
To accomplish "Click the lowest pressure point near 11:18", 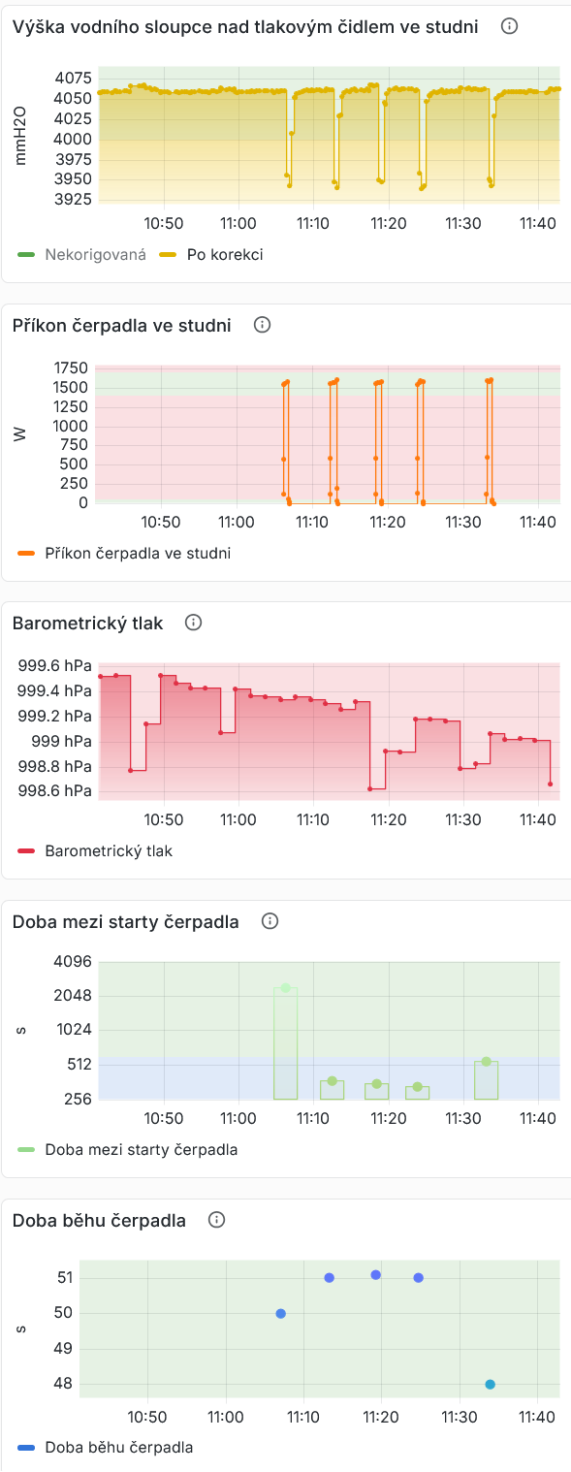I will (x=370, y=788).
